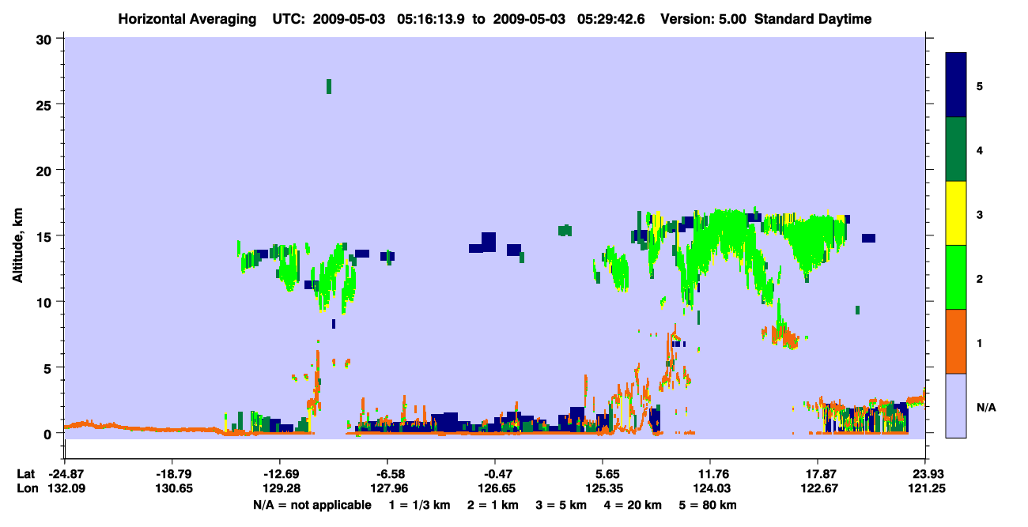
Task: Click the lavender N/A colorbar segment
Action: tap(956, 405)
